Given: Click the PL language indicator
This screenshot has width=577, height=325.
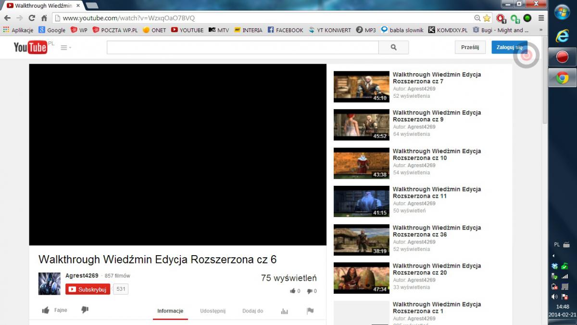Looking at the screenshot, I should tap(557, 245).
